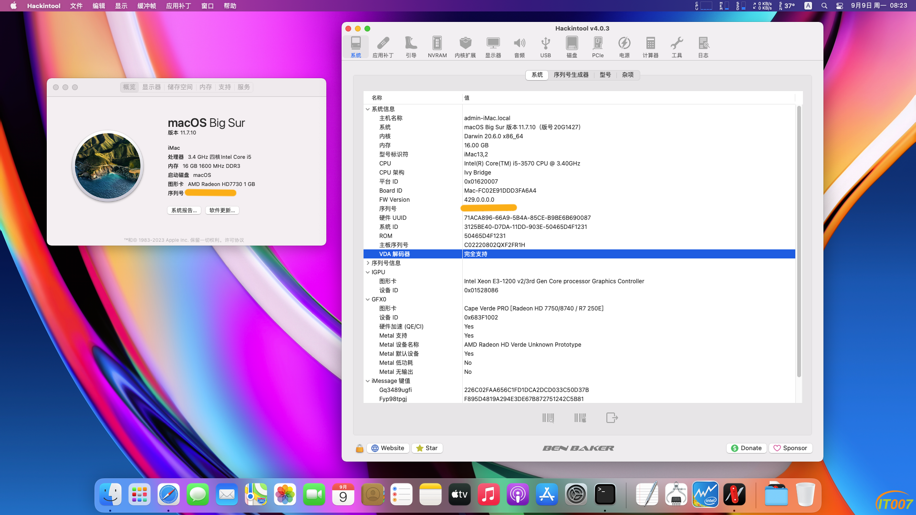Open the 引导 boot toolbar section
Image resolution: width=916 pixels, height=515 pixels.
pos(411,47)
